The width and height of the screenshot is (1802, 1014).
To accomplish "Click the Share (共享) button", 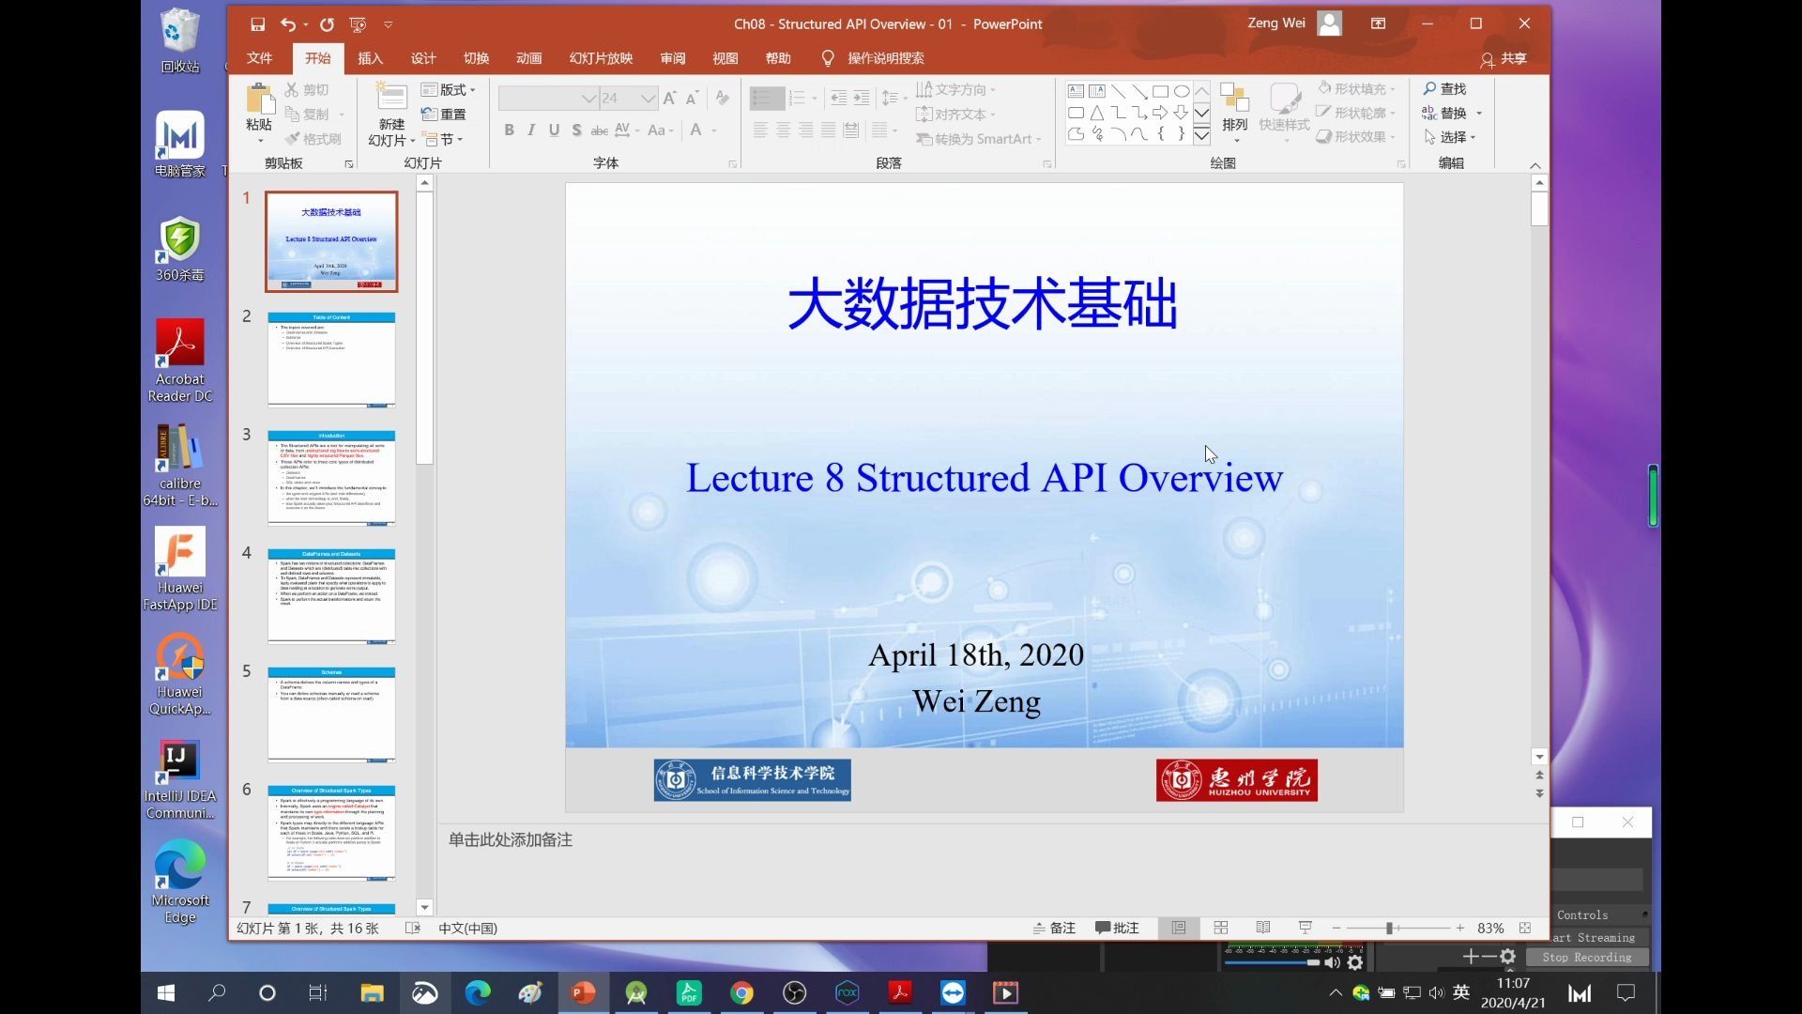I will [x=1504, y=58].
